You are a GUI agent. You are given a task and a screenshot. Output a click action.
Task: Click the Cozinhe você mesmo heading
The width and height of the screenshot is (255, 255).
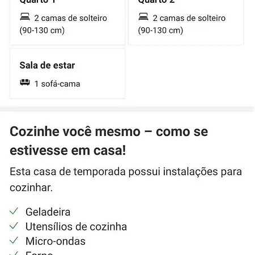[x=109, y=141]
